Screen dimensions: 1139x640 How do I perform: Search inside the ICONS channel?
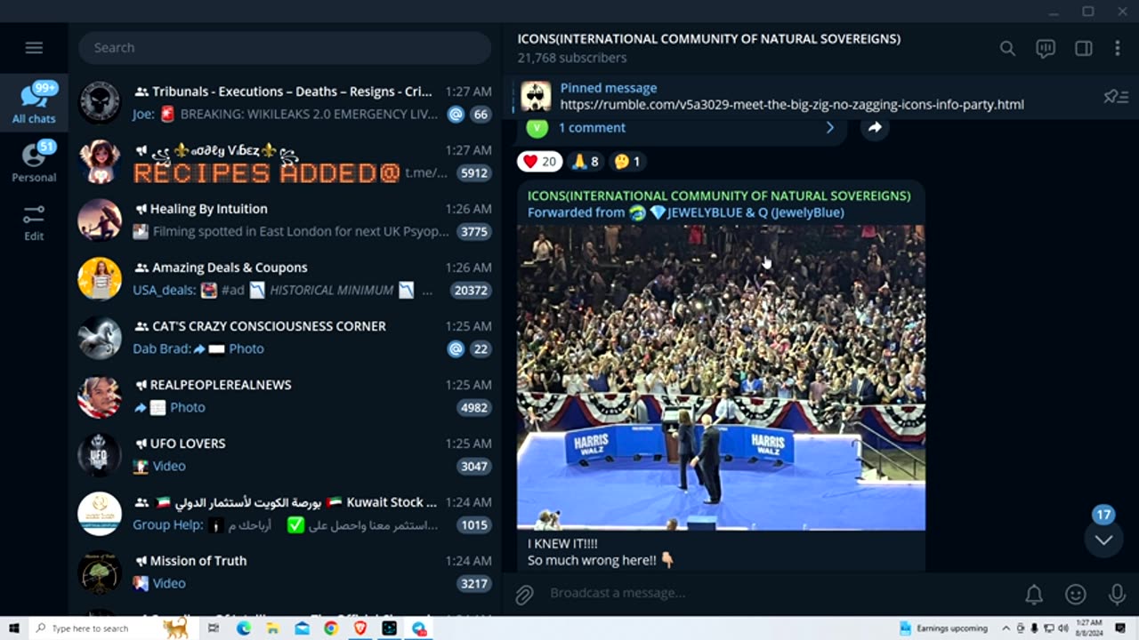[x=1007, y=49]
